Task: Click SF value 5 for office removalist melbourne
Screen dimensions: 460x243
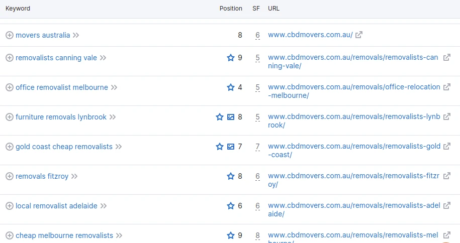Action: pyautogui.click(x=257, y=87)
